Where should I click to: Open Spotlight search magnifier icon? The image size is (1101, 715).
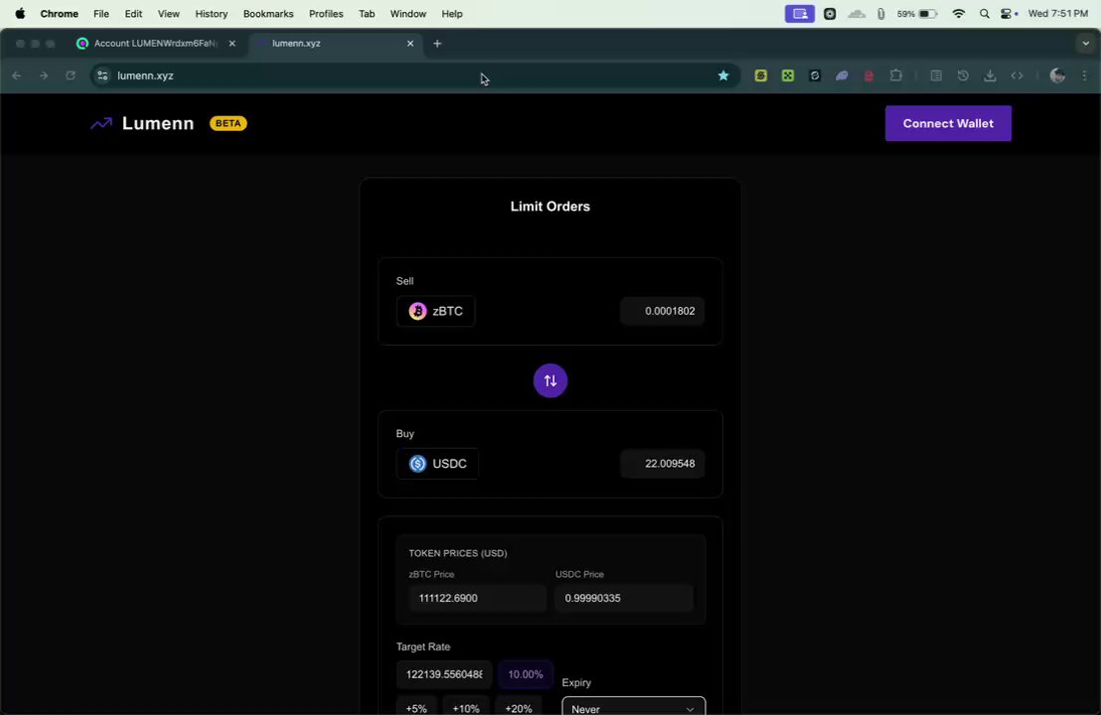985,14
